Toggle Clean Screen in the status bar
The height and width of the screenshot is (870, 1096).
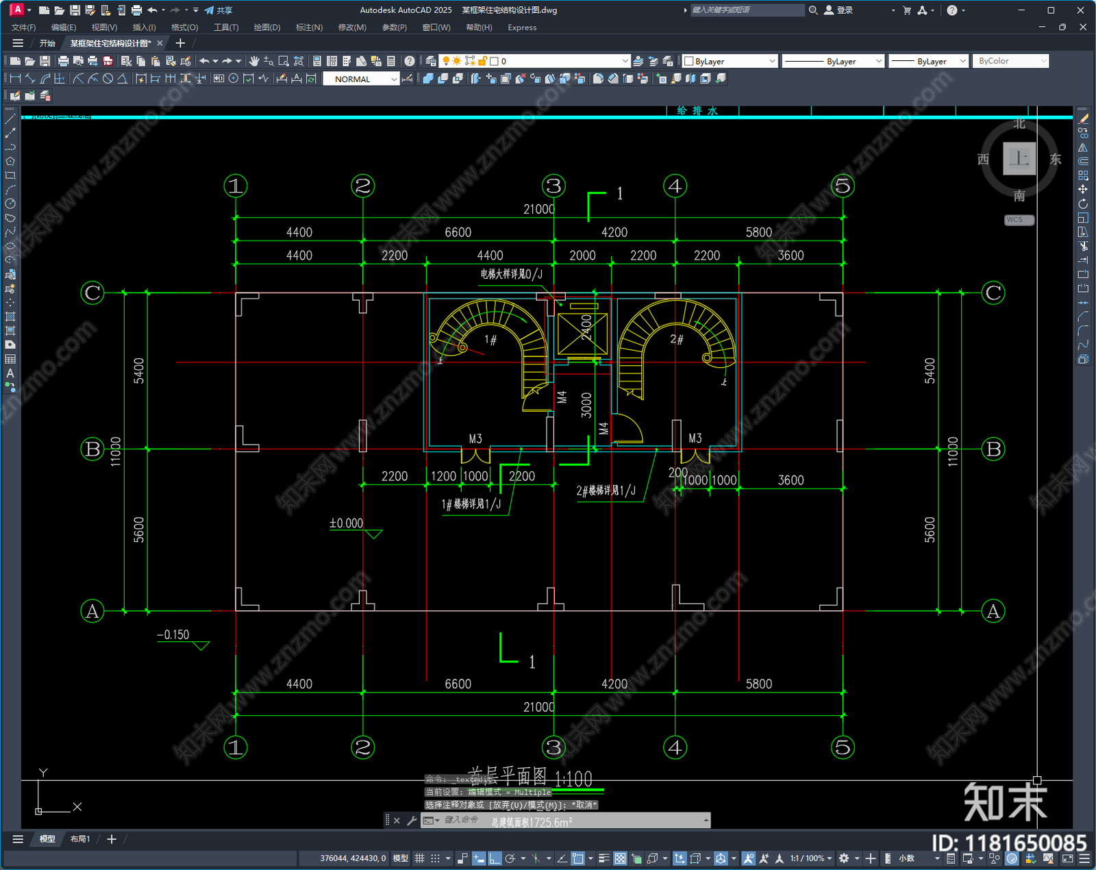(1068, 858)
